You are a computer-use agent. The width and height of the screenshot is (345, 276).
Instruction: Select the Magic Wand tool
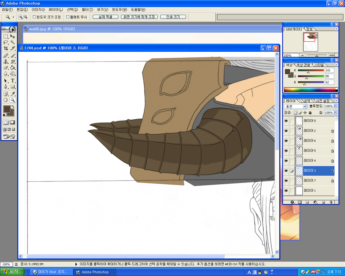coord(13,42)
